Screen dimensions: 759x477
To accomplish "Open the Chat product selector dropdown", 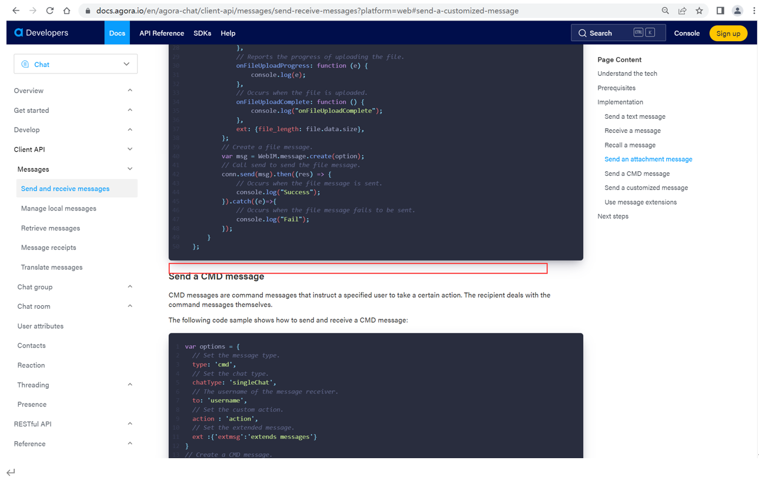I will tap(75, 64).
